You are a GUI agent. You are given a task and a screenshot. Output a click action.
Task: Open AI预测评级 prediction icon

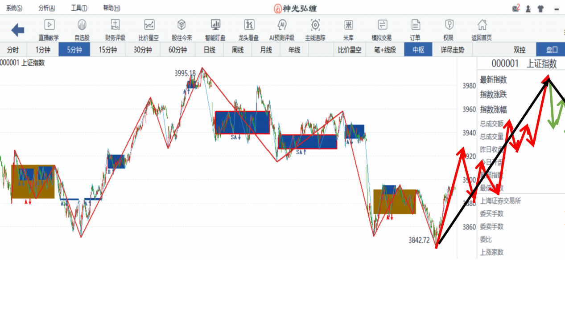(282, 25)
